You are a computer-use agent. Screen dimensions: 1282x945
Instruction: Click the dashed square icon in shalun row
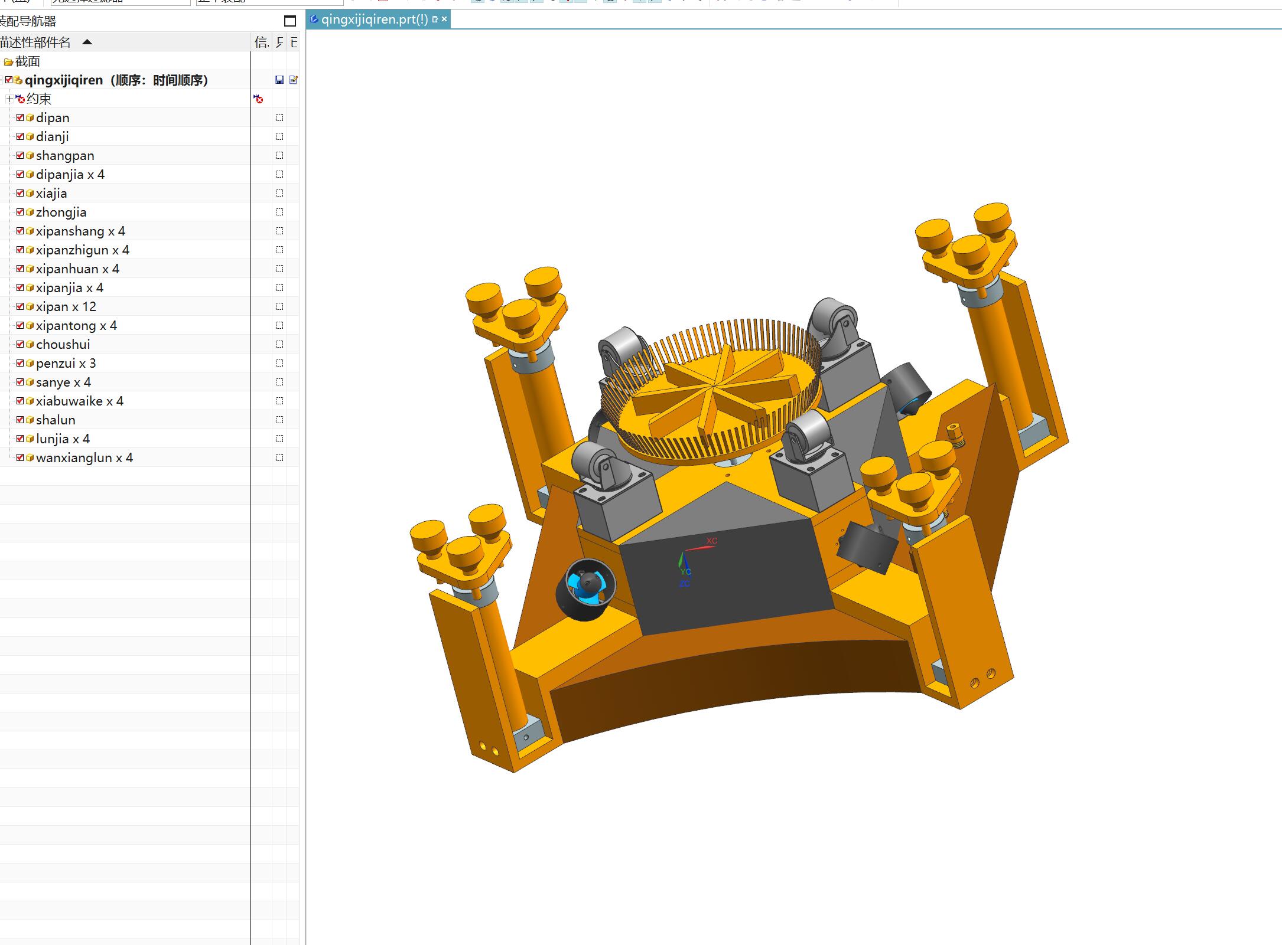[279, 420]
